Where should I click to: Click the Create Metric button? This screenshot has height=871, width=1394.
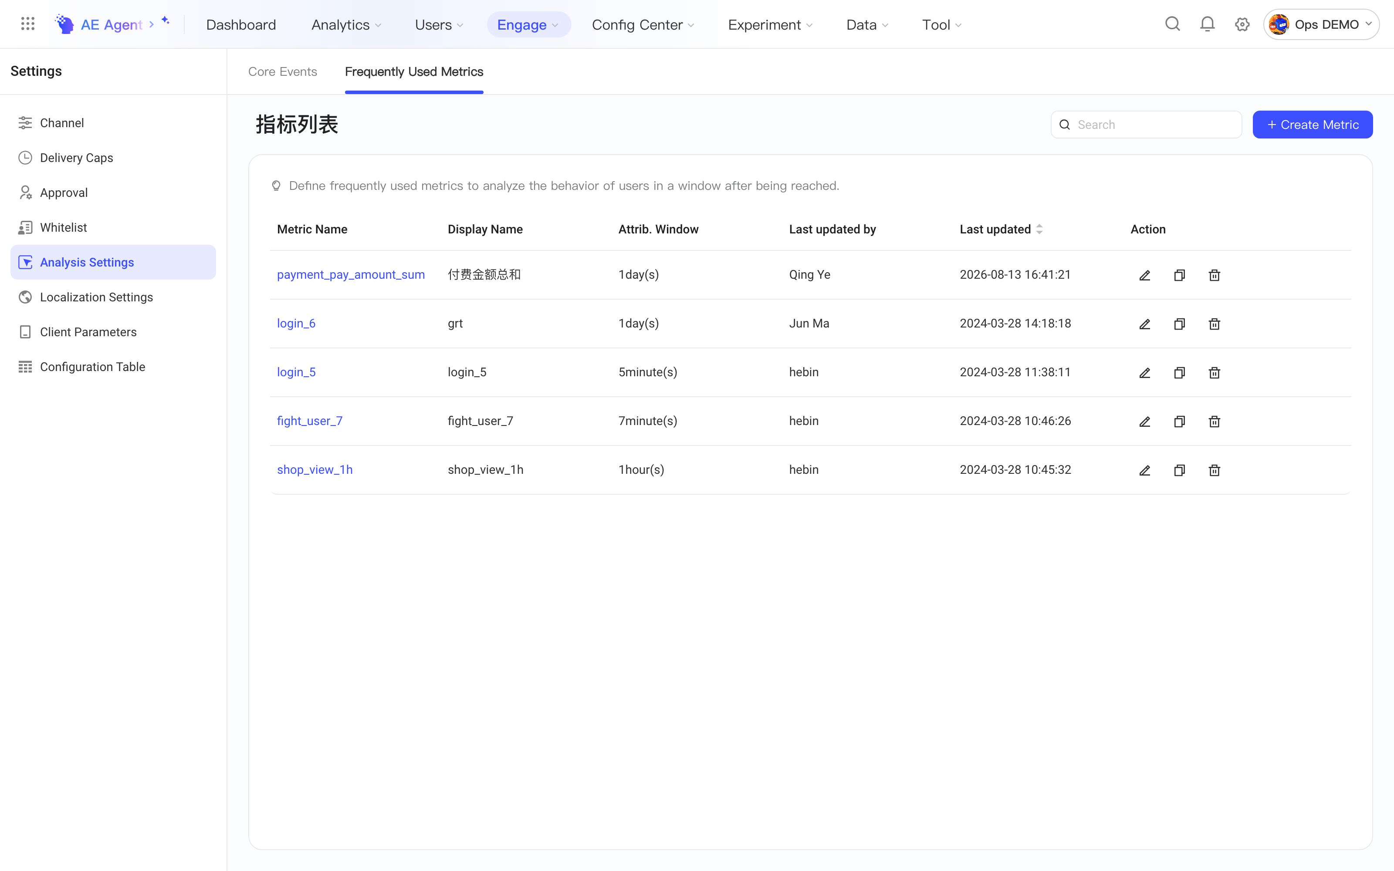coord(1313,125)
